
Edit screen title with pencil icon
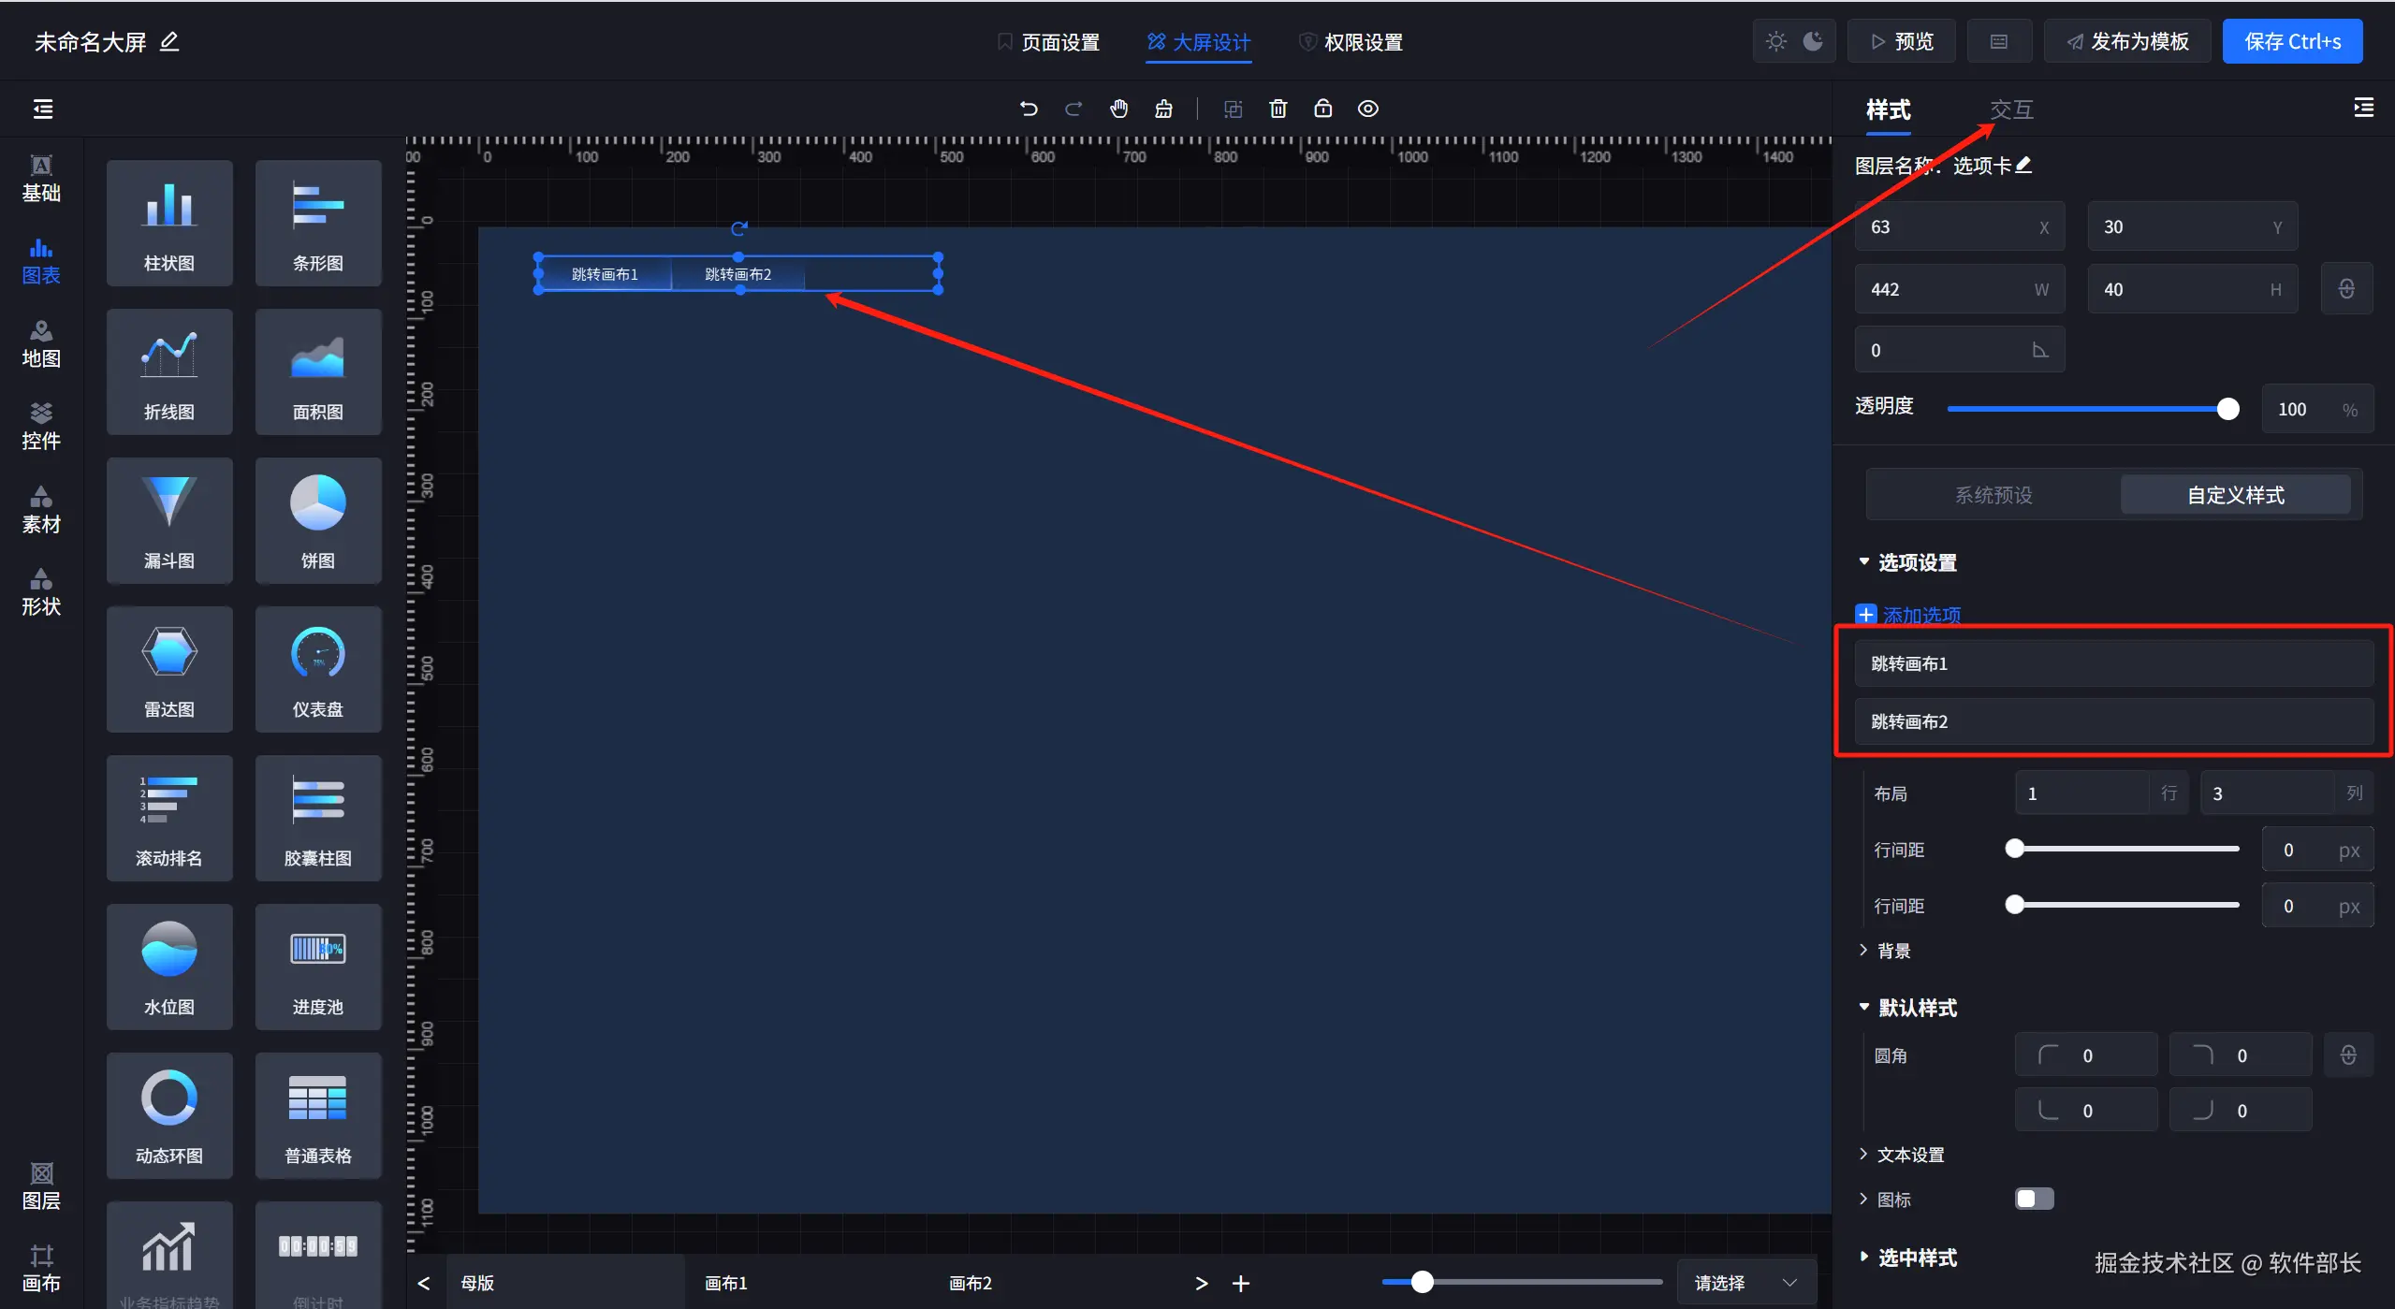[169, 42]
